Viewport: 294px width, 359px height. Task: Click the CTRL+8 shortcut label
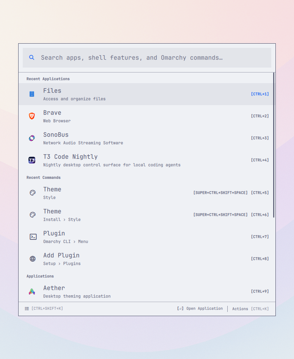point(260,259)
